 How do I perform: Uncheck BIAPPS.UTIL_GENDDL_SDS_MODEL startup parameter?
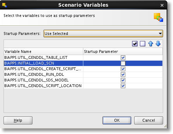123,80
